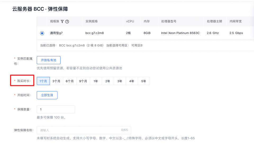Focus the 弹性保障名称 name input

click(84, 130)
